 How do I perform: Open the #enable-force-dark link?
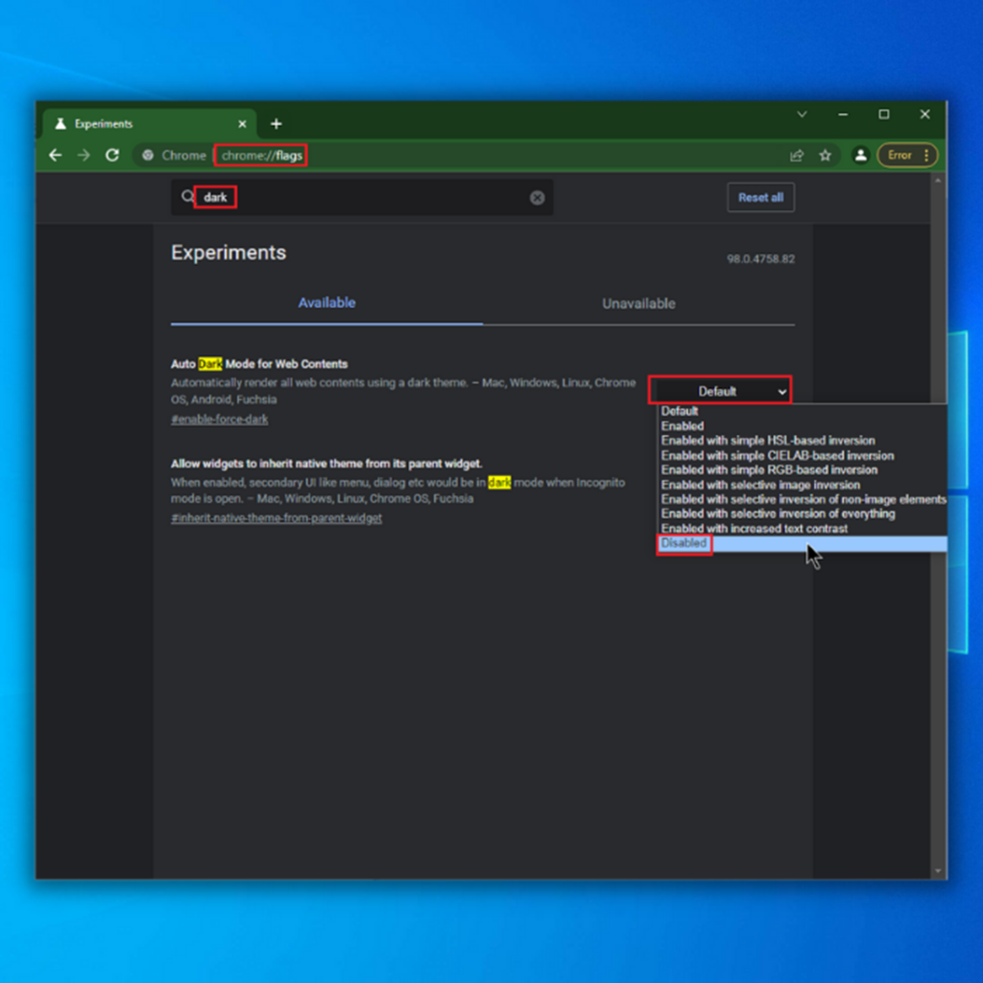(x=220, y=420)
